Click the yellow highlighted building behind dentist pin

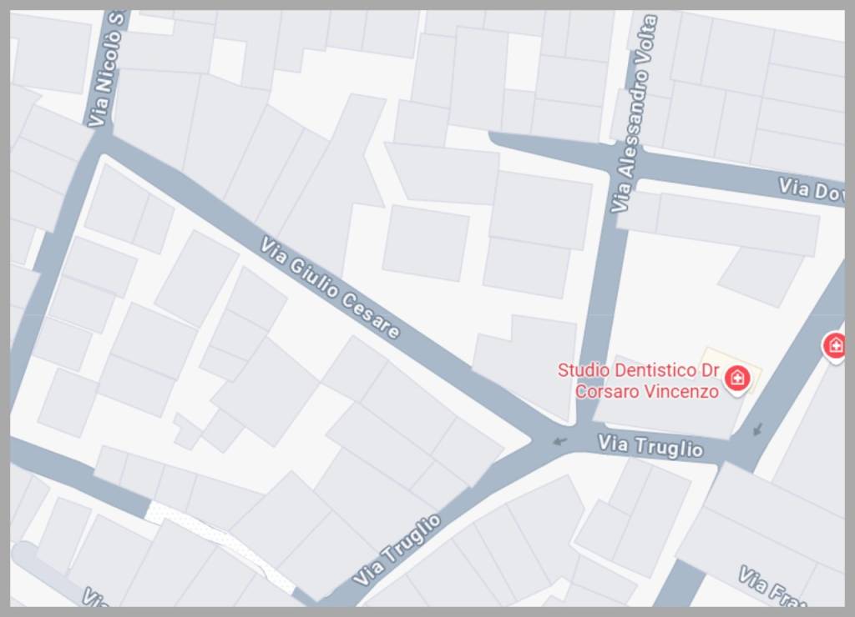click(731, 370)
